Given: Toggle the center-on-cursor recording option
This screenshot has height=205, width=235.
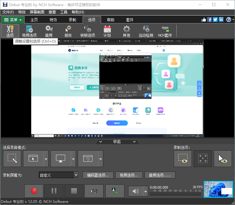Looking at the screenshot, I should click(203, 158).
